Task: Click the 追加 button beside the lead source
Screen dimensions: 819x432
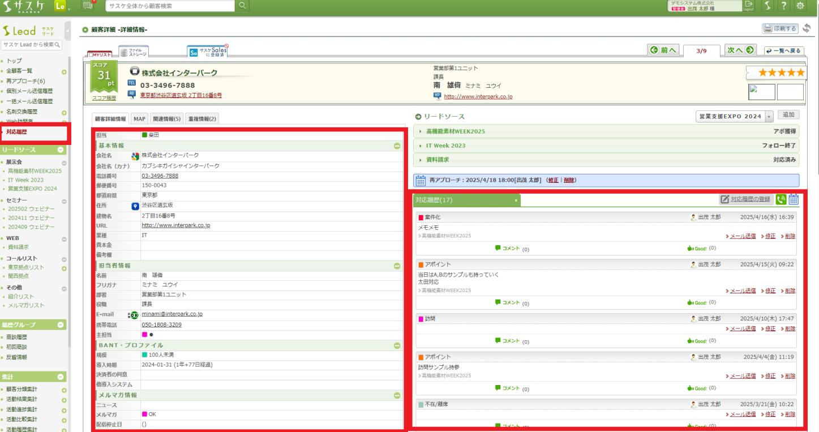Action: [788, 115]
